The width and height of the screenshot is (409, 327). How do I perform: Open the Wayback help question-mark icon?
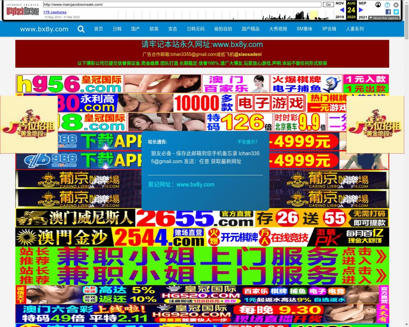tap(387, 5)
